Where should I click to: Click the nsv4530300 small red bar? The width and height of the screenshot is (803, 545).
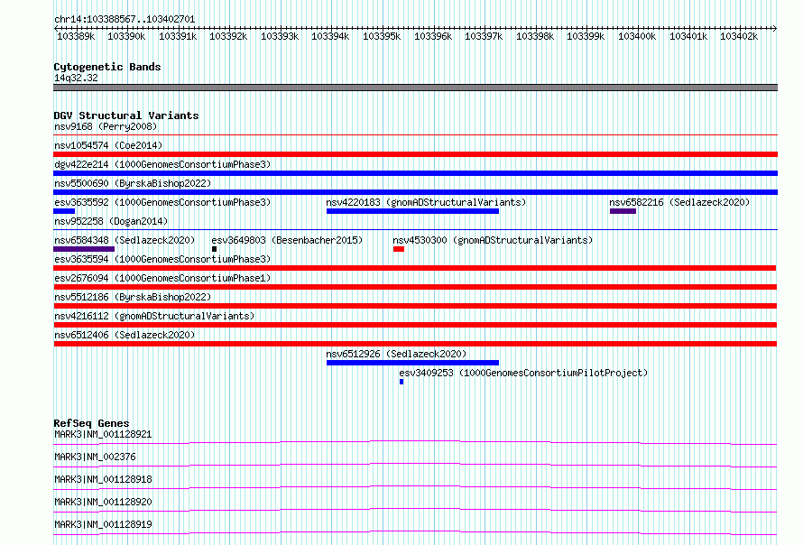[x=399, y=249]
